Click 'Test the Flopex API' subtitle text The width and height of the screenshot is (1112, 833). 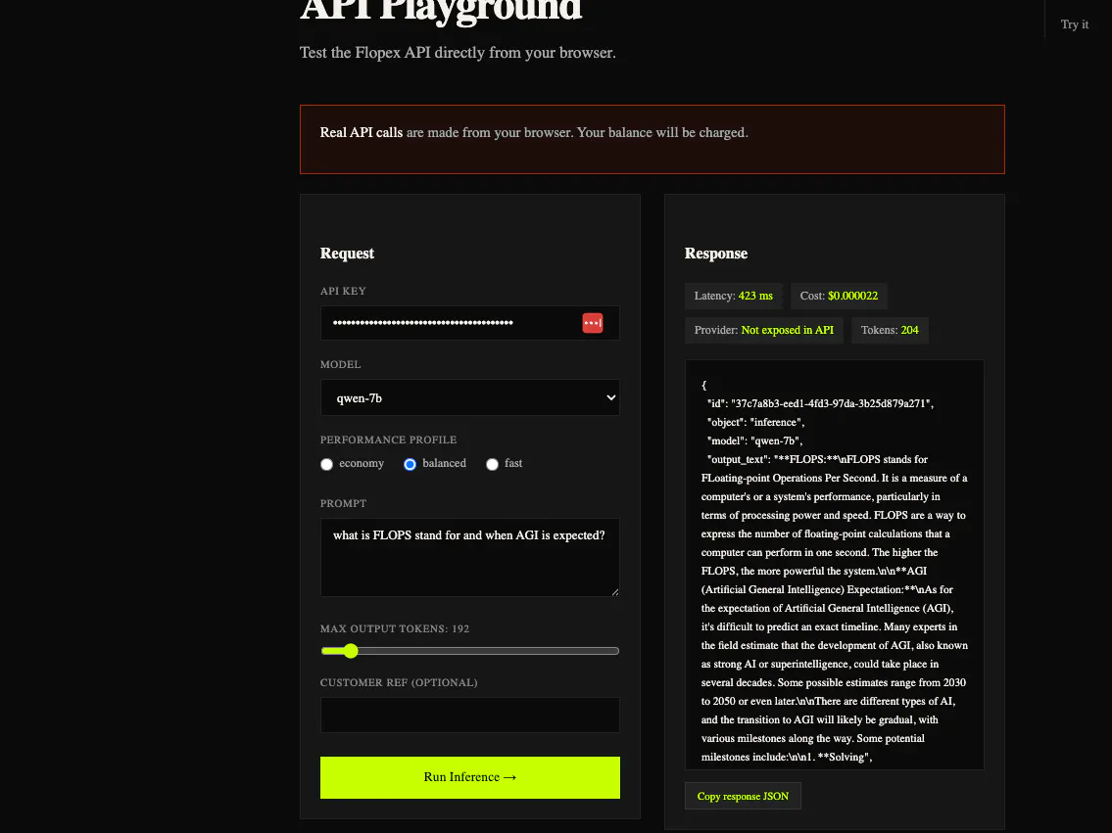458,53
